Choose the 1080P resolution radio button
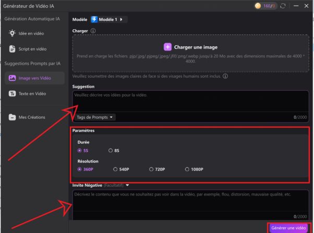Image resolution: width=314 pixels, height=233 pixels. 187,169
